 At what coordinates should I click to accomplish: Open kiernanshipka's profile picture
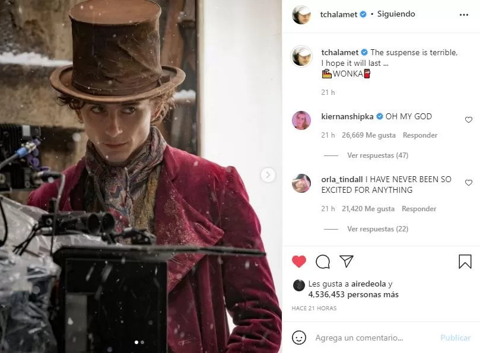point(301,120)
